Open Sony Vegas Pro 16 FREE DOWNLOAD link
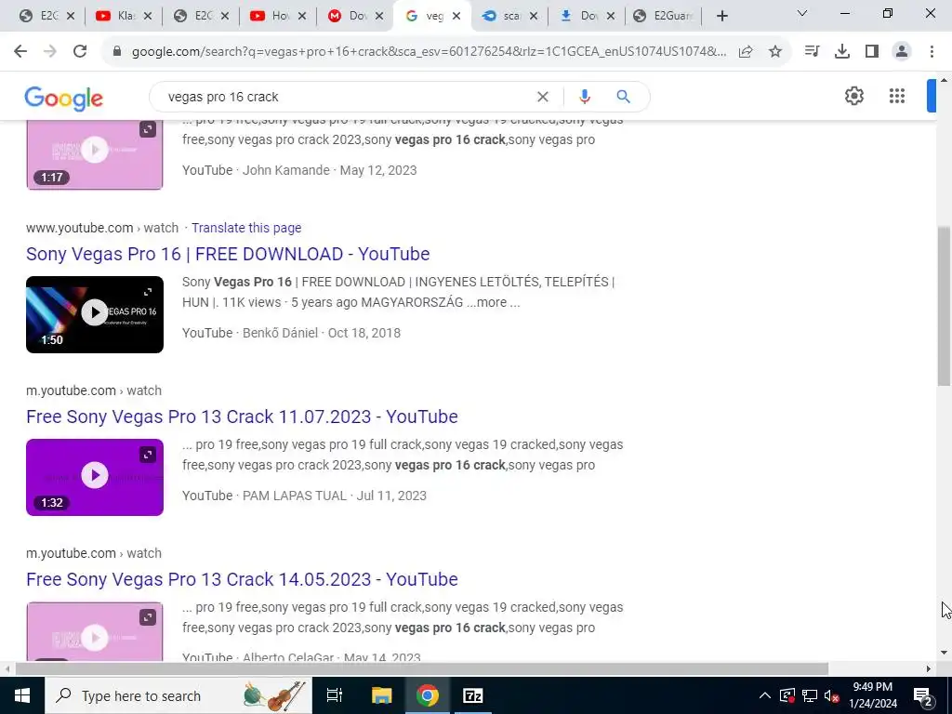The width and height of the screenshot is (952, 714). point(228,254)
